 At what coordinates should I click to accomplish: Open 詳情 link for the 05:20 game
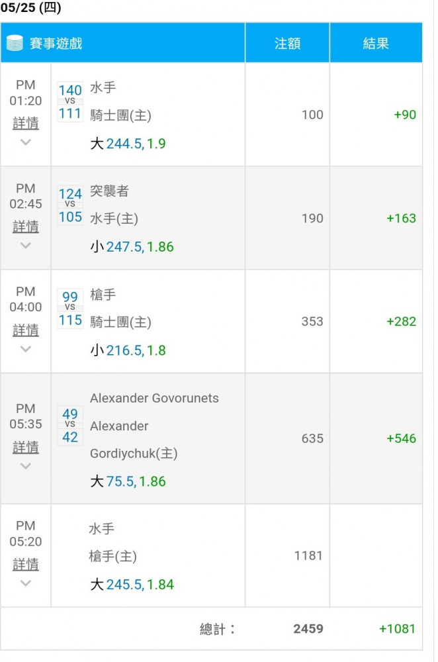(x=26, y=564)
